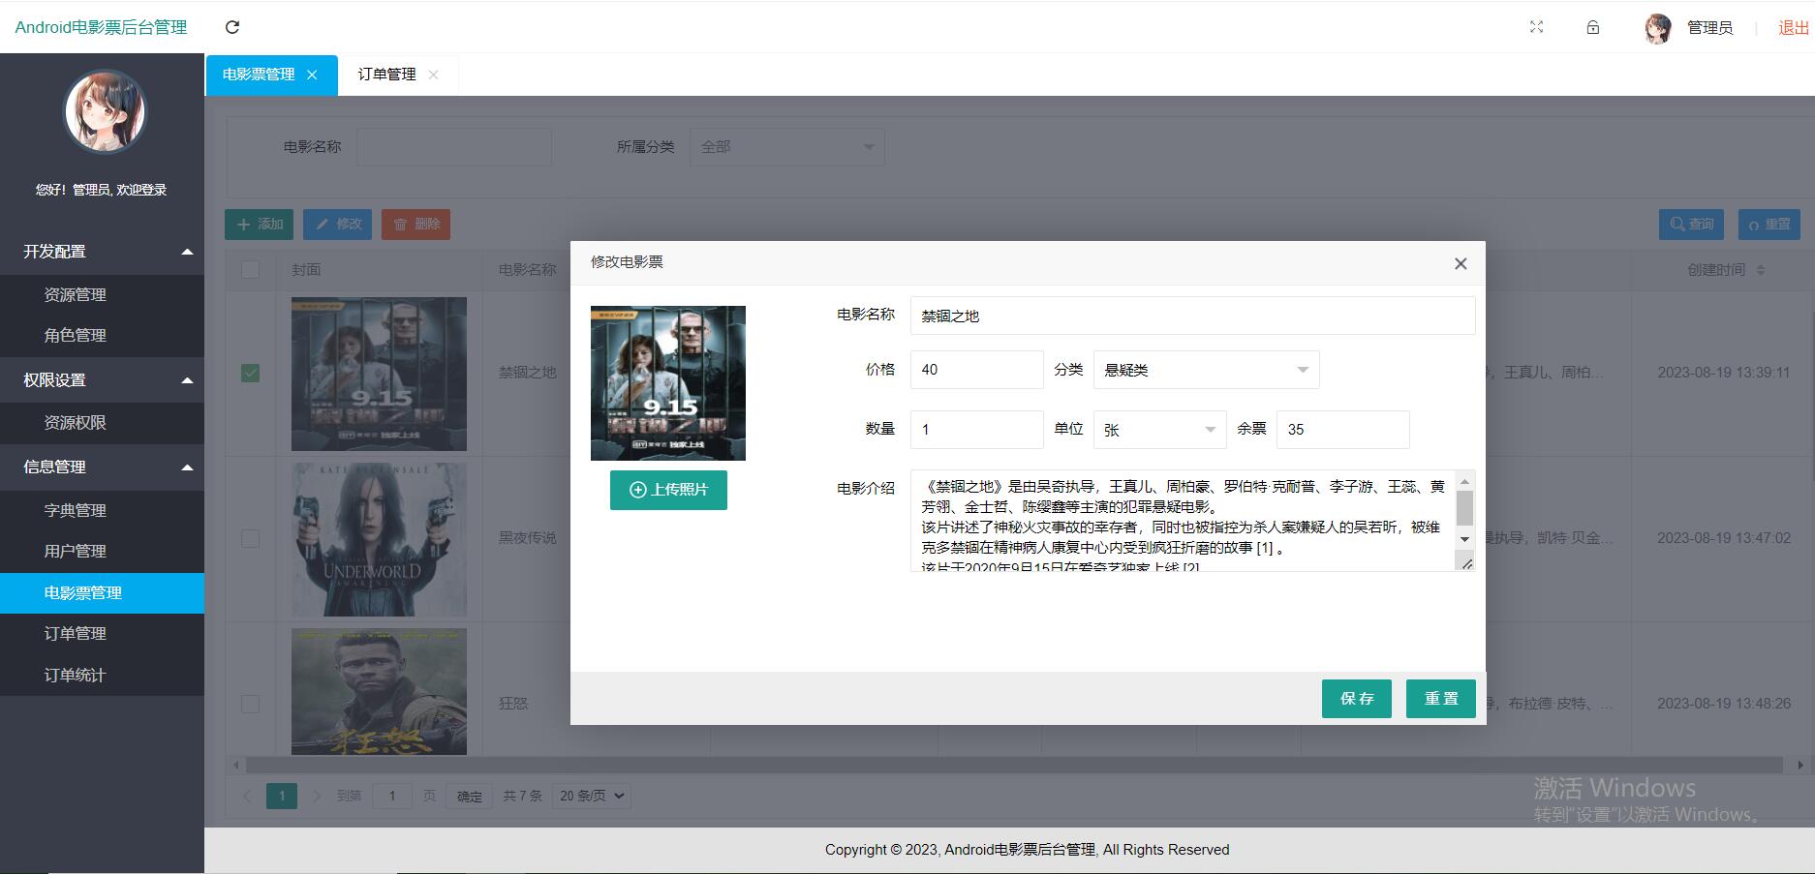This screenshot has height=874, width=1815.
Task: Click the plus icon on the 添加 button
Action: (244, 224)
